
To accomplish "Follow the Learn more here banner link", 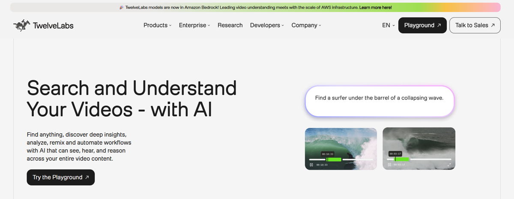I will tap(376, 7).
